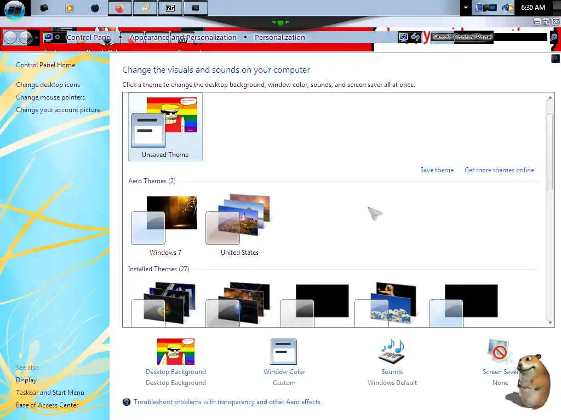The height and width of the screenshot is (420, 561).
Task: Click Get more themes online
Action: click(499, 170)
